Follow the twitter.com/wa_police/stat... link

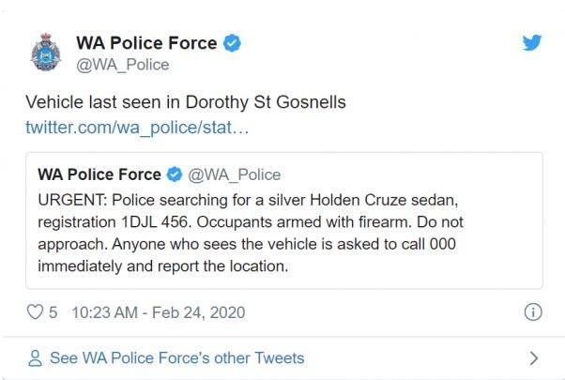tap(137, 128)
